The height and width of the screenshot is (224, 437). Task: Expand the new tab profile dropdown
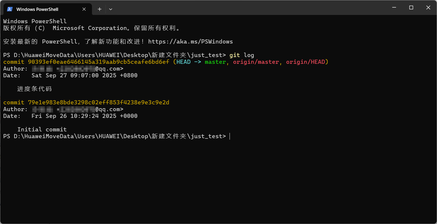111,9
